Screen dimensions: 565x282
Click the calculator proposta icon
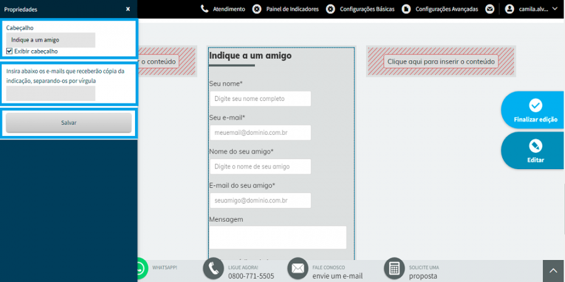tap(395, 269)
